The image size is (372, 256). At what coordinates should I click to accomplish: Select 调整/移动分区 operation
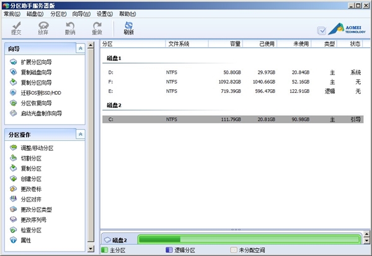click(37, 148)
